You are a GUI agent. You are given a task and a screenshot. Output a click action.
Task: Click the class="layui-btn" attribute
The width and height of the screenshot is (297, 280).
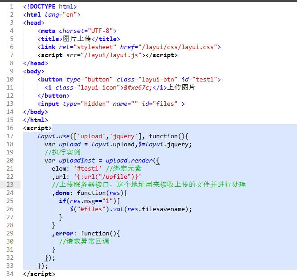click(147, 79)
